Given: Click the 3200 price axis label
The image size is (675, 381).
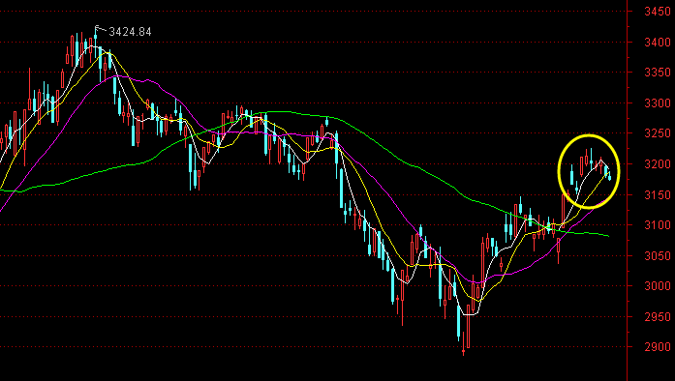Looking at the screenshot, I should click(x=658, y=164).
